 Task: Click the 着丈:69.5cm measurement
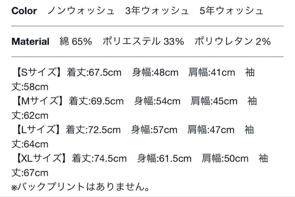[96, 101]
